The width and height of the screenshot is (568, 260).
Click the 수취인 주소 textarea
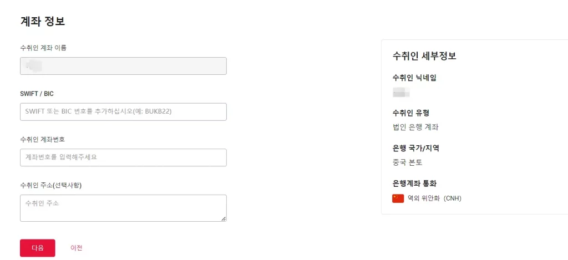[x=123, y=208]
